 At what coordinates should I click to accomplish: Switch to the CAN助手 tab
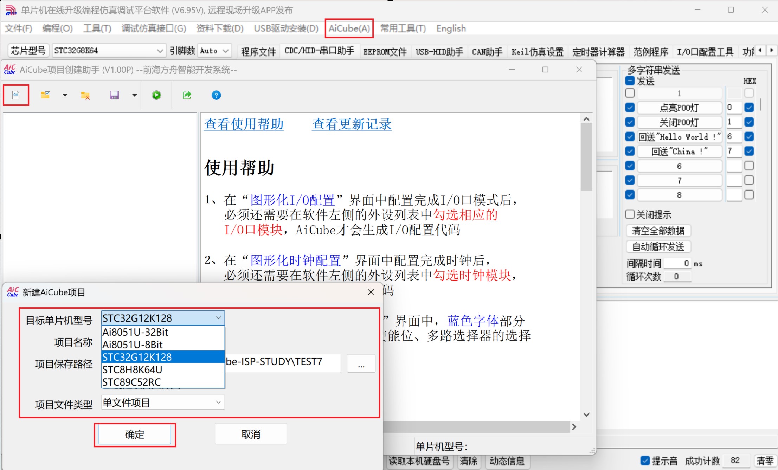[x=487, y=52]
